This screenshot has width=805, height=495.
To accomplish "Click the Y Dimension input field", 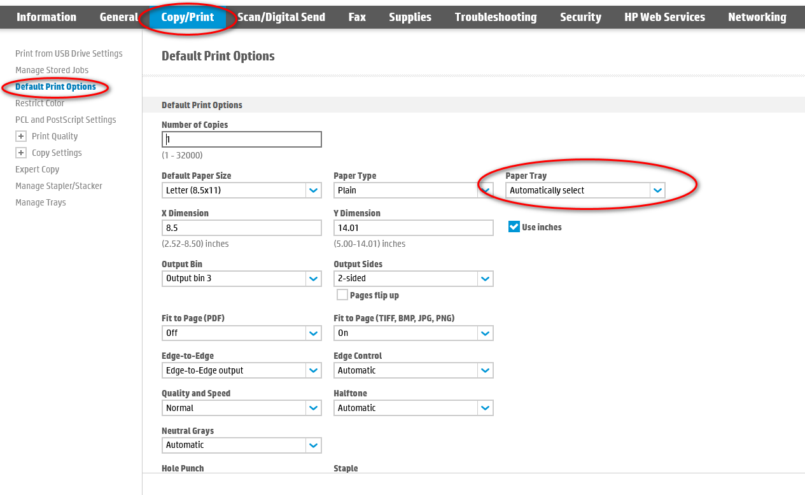I will tap(414, 228).
